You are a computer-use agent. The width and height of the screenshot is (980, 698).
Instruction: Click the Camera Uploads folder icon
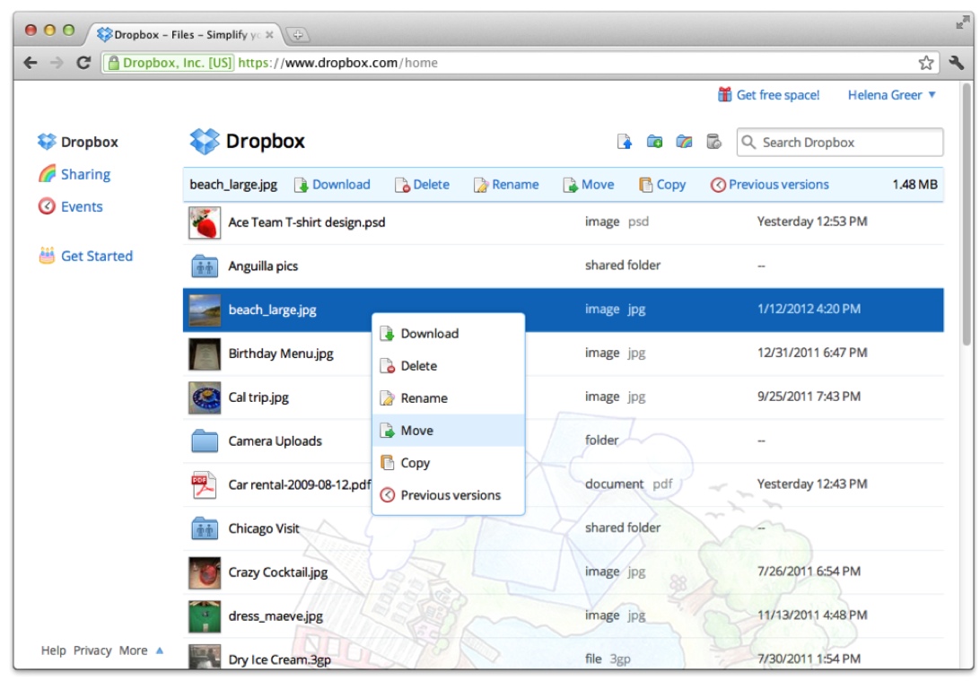pos(205,441)
